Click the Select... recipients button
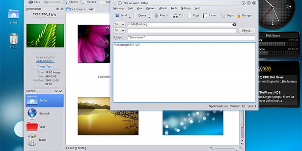Screen dimensions: 302x151 point(247,30)
